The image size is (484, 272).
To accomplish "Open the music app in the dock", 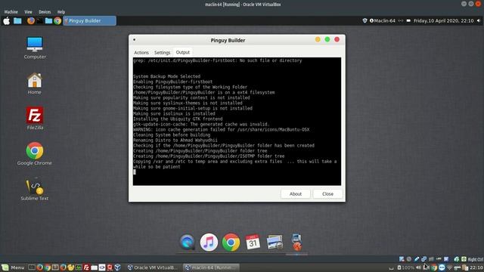I will pyautogui.click(x=209, y=243).
